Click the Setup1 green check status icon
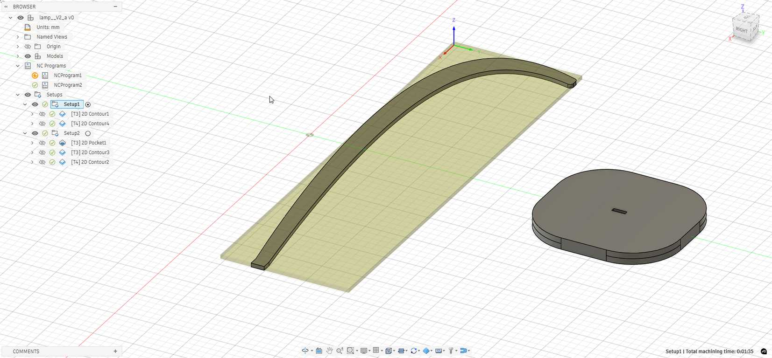772x358 pixels. pyautogui.click(x=45, y=104)
